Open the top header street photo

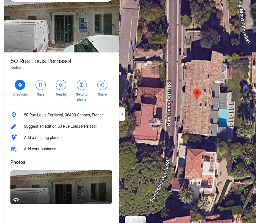(x=61, y=27)
